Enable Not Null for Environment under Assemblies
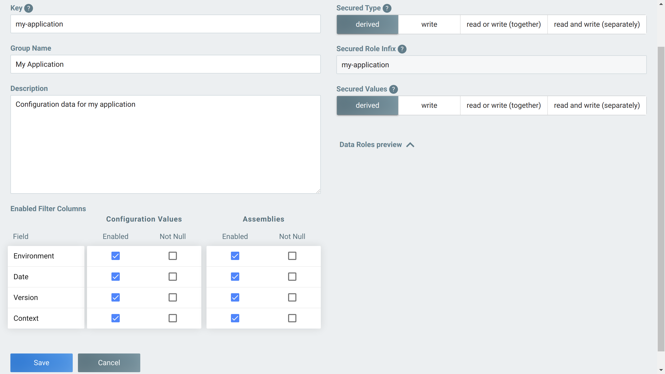The width and height of the screenshot is (665, 374). (x=292, y=256)
